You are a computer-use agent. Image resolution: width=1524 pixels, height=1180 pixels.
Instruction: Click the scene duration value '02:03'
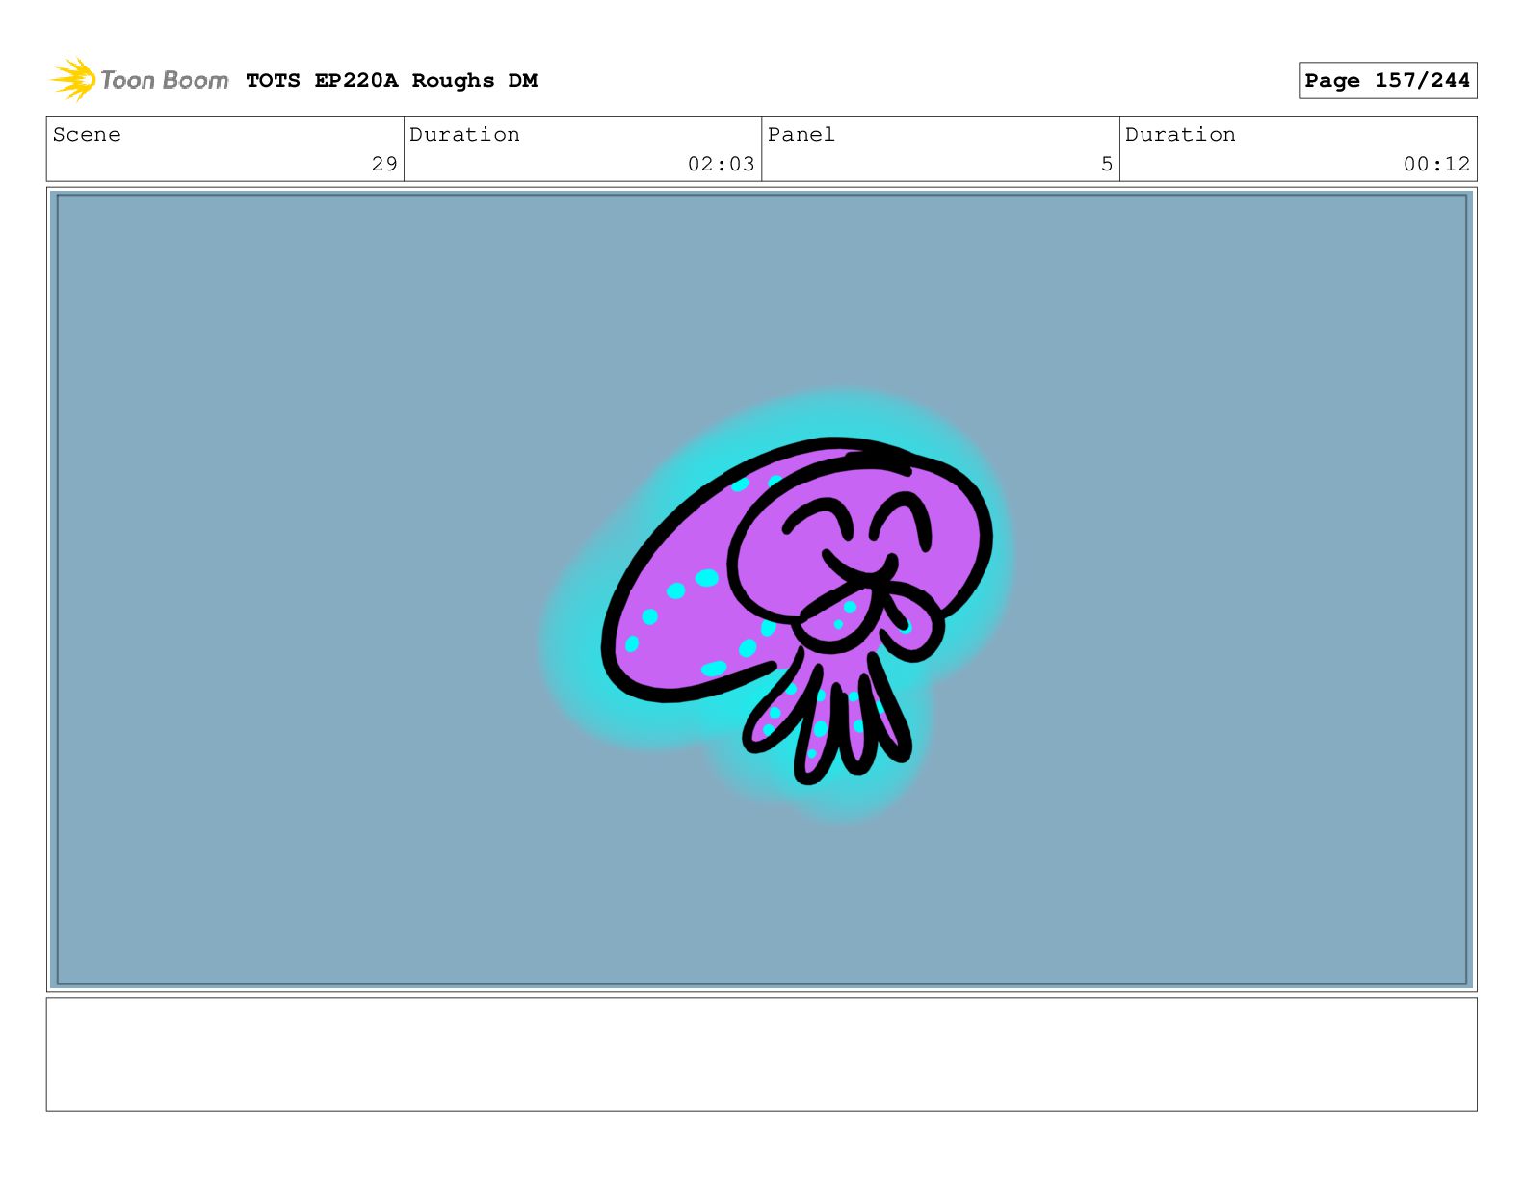pos(721,164)
